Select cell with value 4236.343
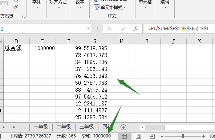This screenshot has height=140, width=215. click(95, 76)
